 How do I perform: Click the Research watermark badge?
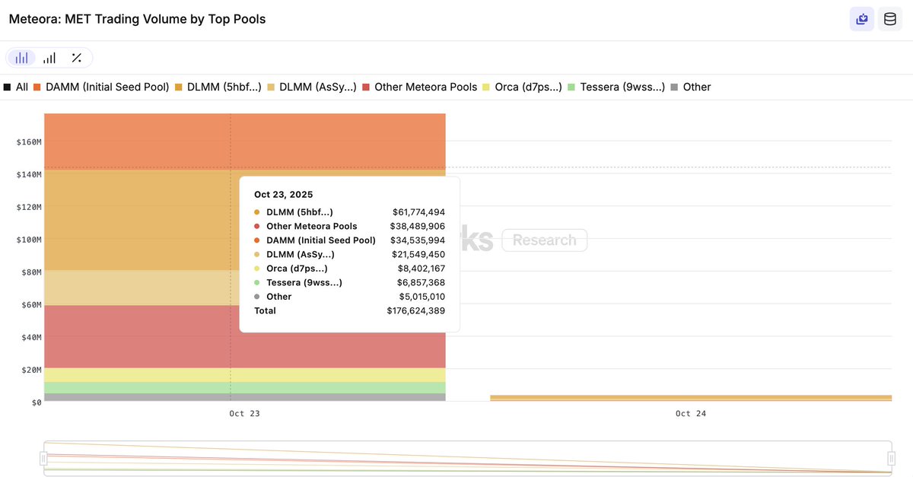[544, 240]
